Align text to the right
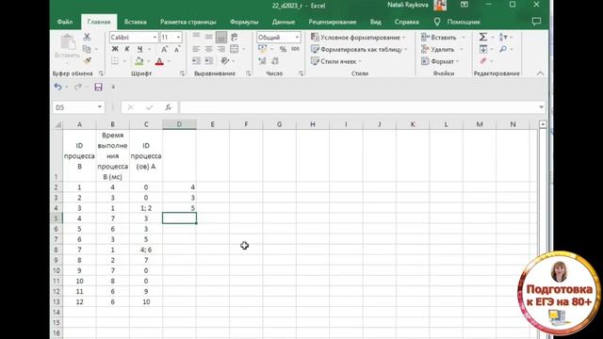The image size is (603, 339). [x=221, y=49]
